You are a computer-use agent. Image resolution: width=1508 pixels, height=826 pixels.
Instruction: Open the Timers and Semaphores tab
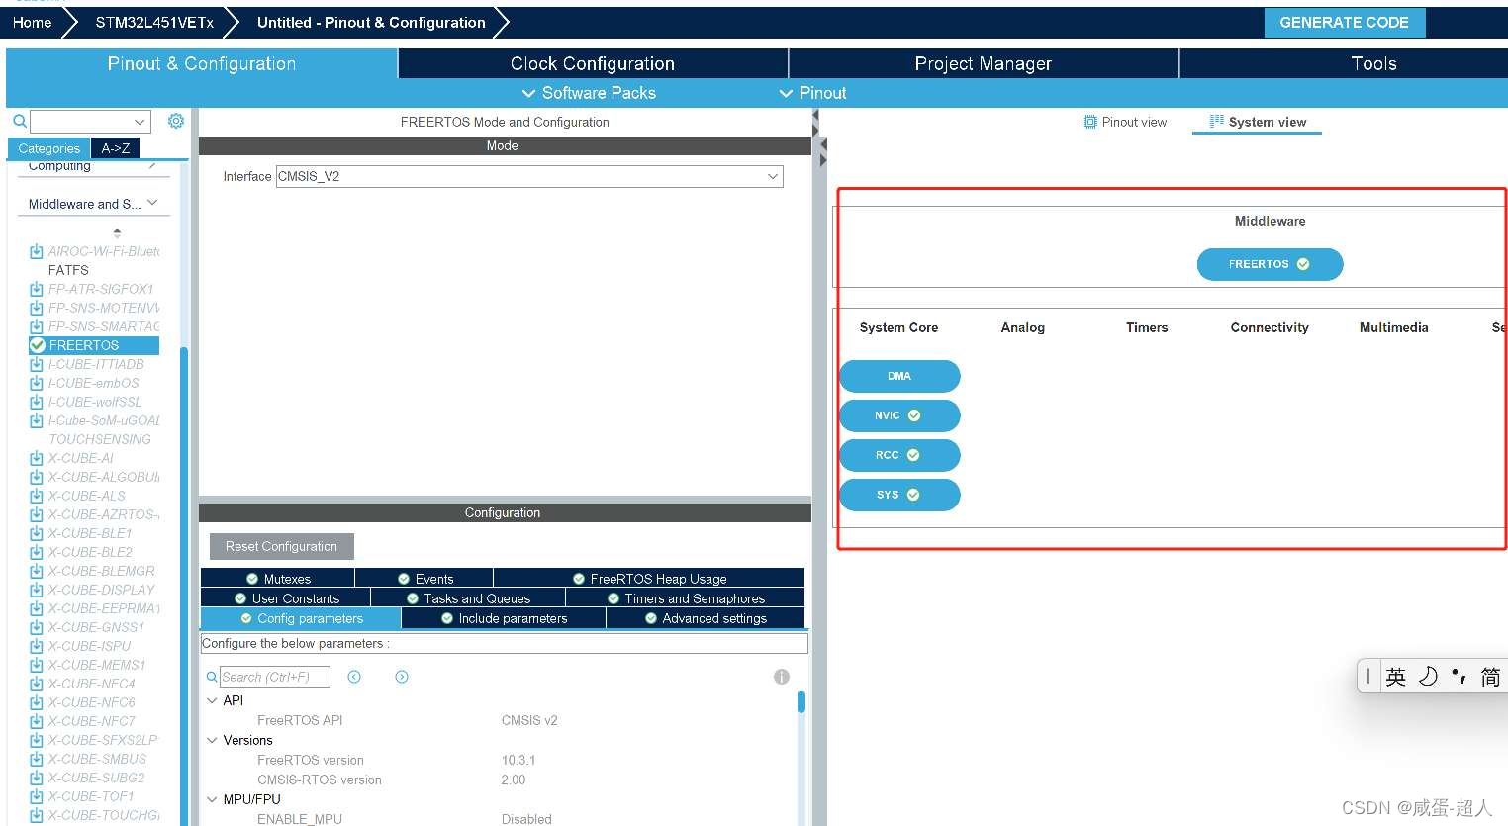point(686,598)
